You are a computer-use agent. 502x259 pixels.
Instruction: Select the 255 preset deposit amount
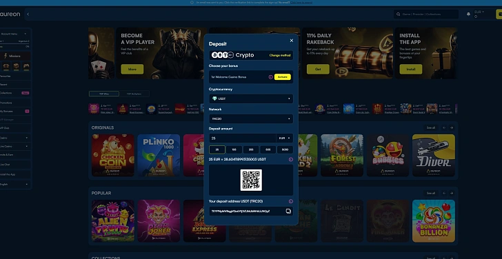[x=251, y=149]
